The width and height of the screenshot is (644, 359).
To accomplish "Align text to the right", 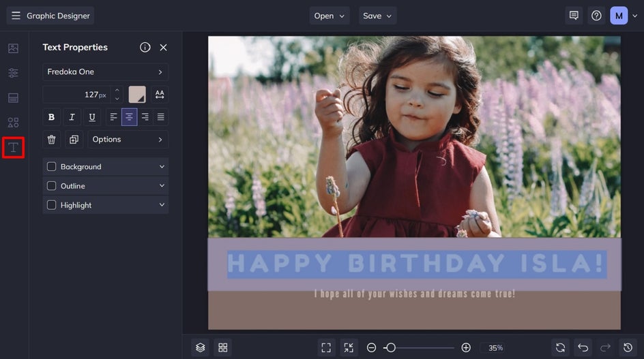I will click(145, 117).
